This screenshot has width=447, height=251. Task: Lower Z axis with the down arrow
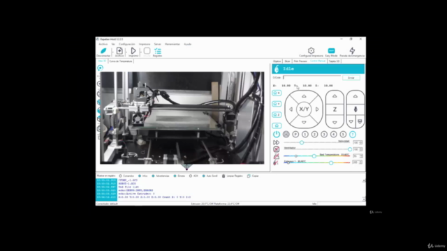coord(335,123)
